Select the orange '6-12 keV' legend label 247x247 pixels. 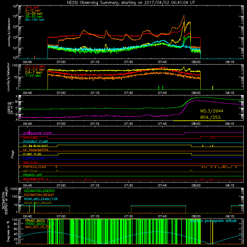click(33, 10)
